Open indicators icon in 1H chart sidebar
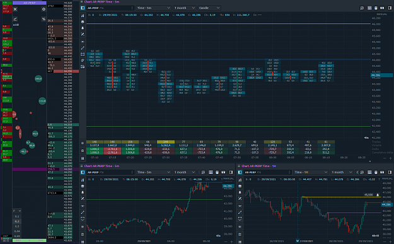The height and width of the screenshot is (244, 394). point(240,180)
